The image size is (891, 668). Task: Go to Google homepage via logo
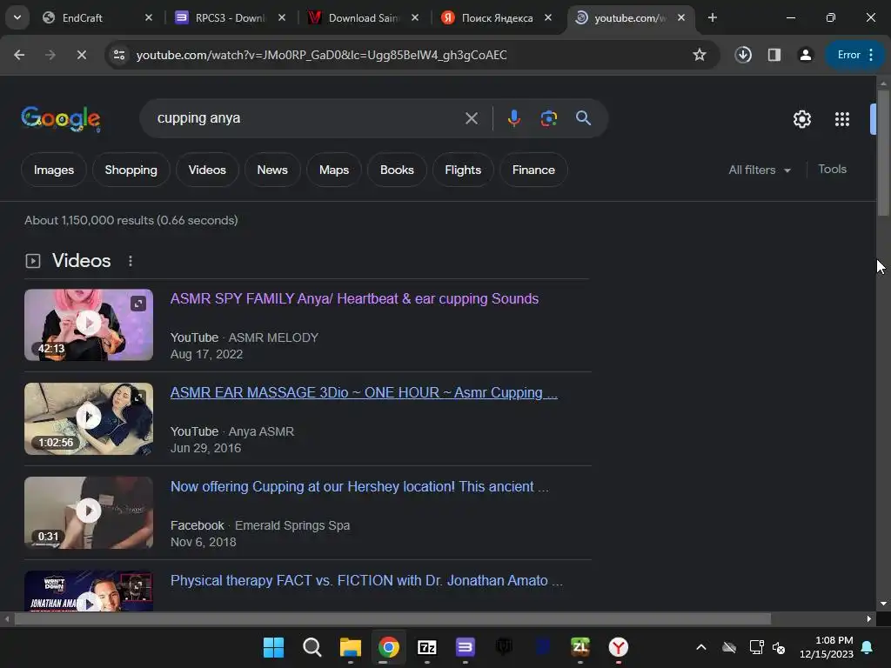(61, 118)
